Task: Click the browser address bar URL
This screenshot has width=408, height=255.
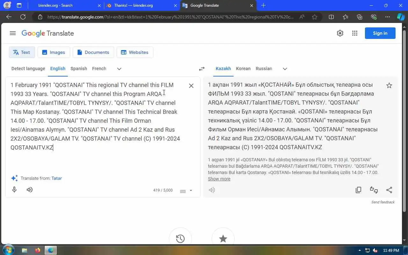Action: pos(171,17)
